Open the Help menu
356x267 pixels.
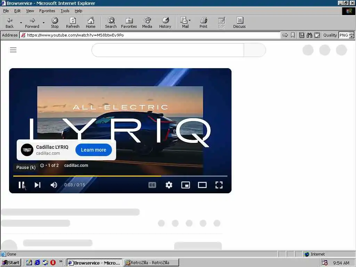coord(78,11)
